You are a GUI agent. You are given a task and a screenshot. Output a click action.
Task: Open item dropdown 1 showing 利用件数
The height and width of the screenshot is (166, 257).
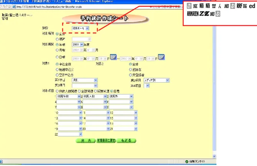68,96
